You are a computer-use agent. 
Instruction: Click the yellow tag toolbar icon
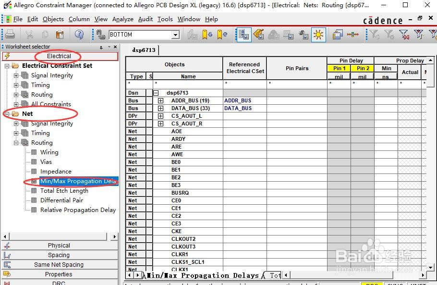coord(259,35)
